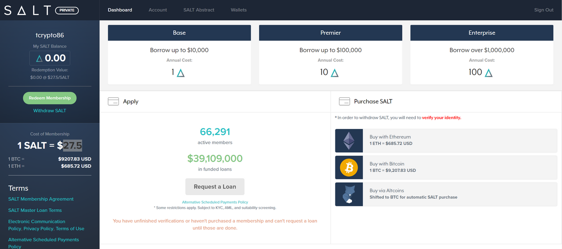Click the Withdraw SALT link
The height and width of the screenshot is (249, 562).
tap(50, 110)
